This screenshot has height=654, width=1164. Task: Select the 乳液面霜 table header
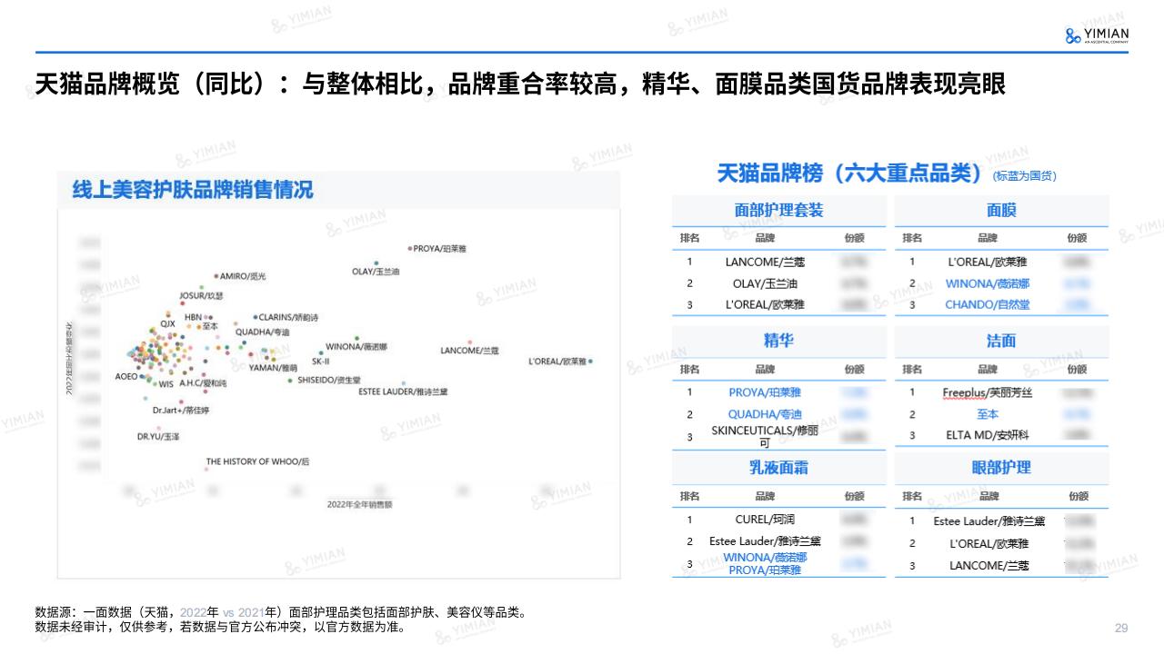click(x=778, y=468)
